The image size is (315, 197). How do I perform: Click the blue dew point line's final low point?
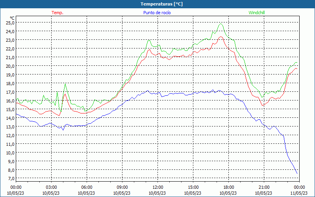(297, 173)
